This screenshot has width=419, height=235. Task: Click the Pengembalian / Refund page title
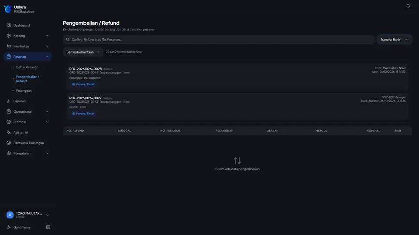pyautogui.click(x=91, y=23)
